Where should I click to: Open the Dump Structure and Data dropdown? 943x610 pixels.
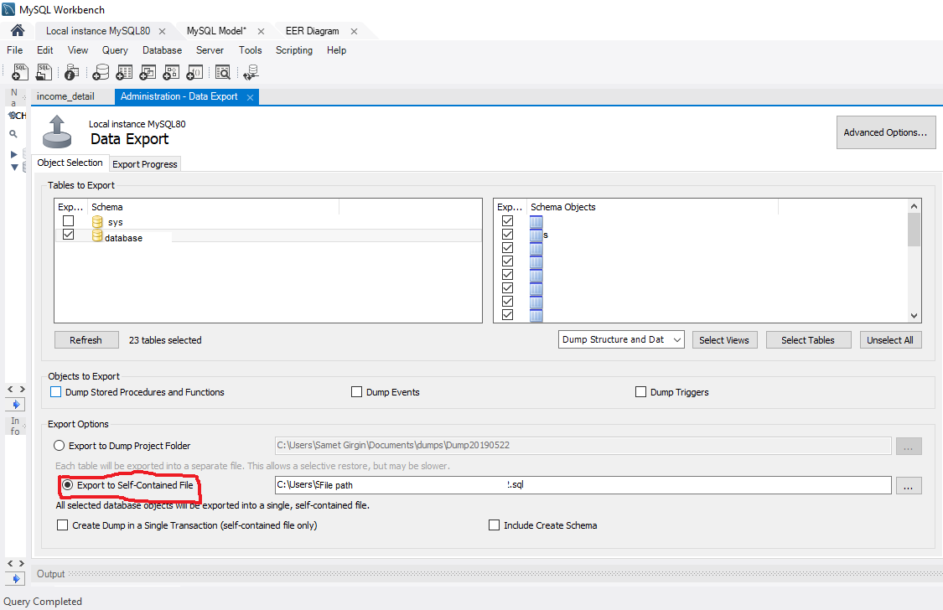pyautogui.click(x=621, y=339)
